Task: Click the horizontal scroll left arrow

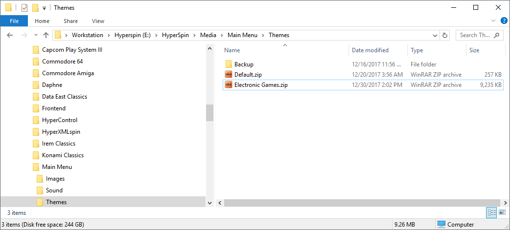Action: click(220, 203)
